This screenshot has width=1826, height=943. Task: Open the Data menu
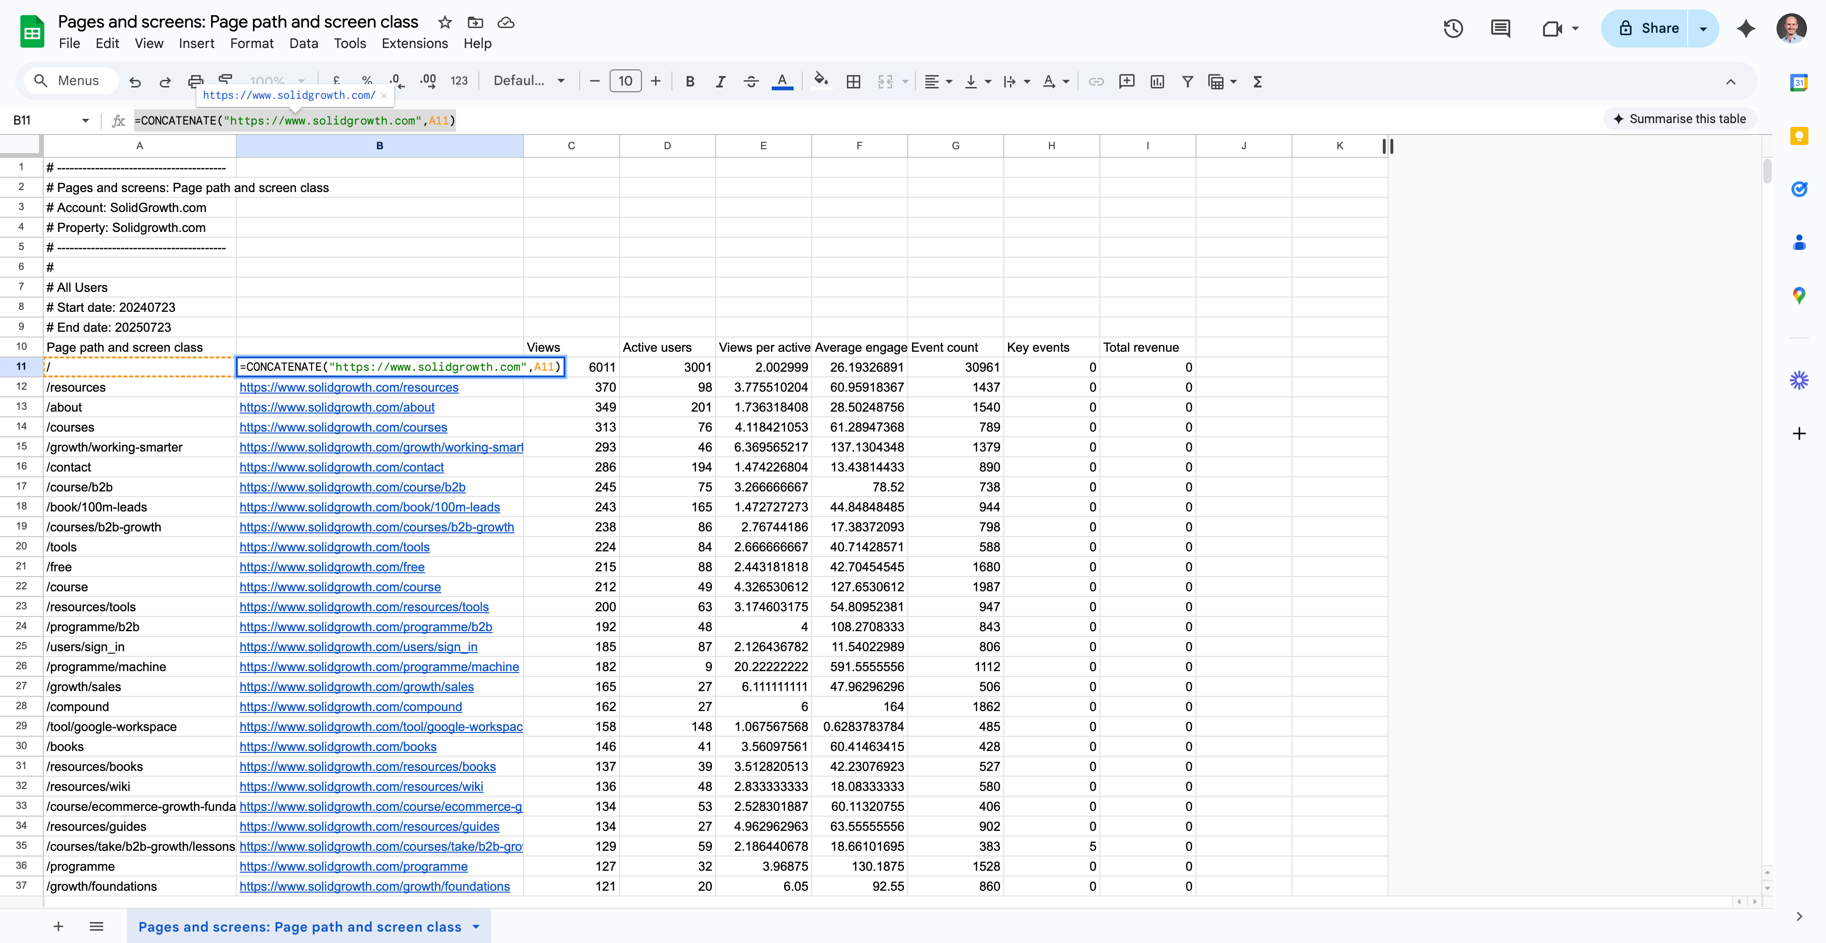pos(303,43)
